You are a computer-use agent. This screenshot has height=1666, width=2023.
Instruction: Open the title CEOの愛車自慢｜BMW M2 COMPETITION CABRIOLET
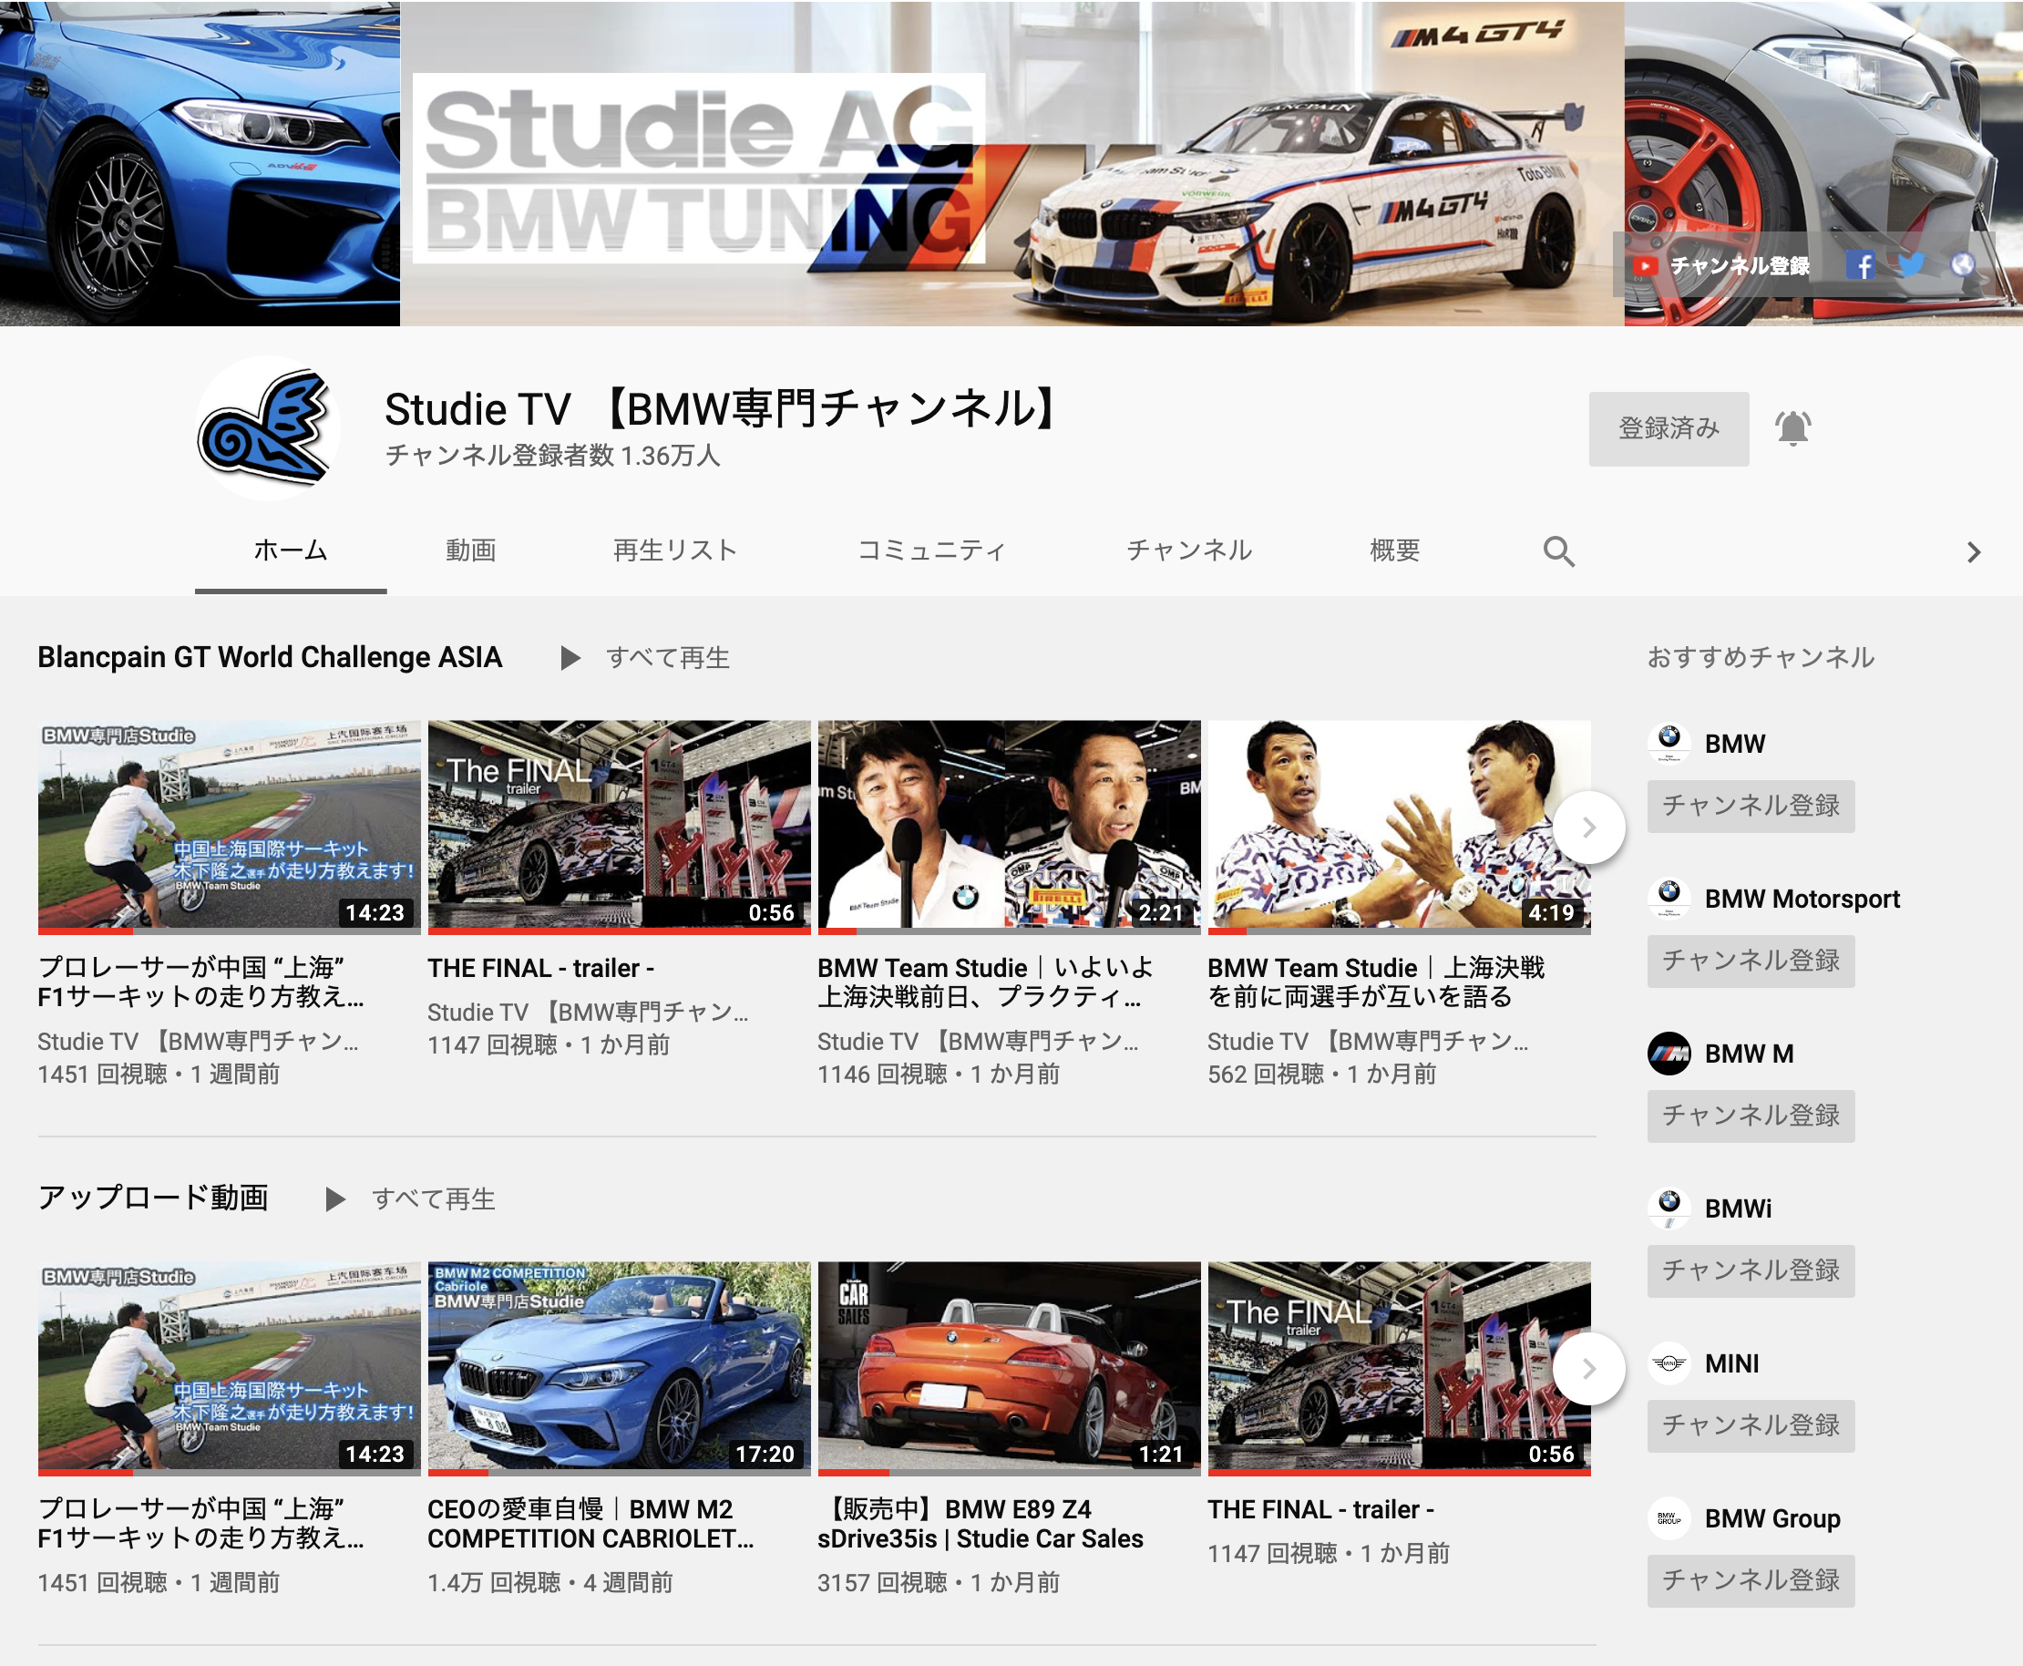[591, 1523]
